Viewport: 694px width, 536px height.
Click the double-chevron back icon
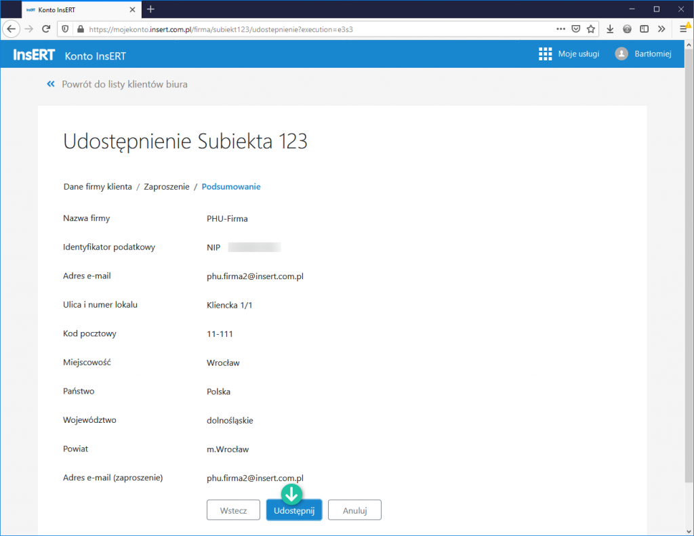pyautogui.click(x=51, y=83)
